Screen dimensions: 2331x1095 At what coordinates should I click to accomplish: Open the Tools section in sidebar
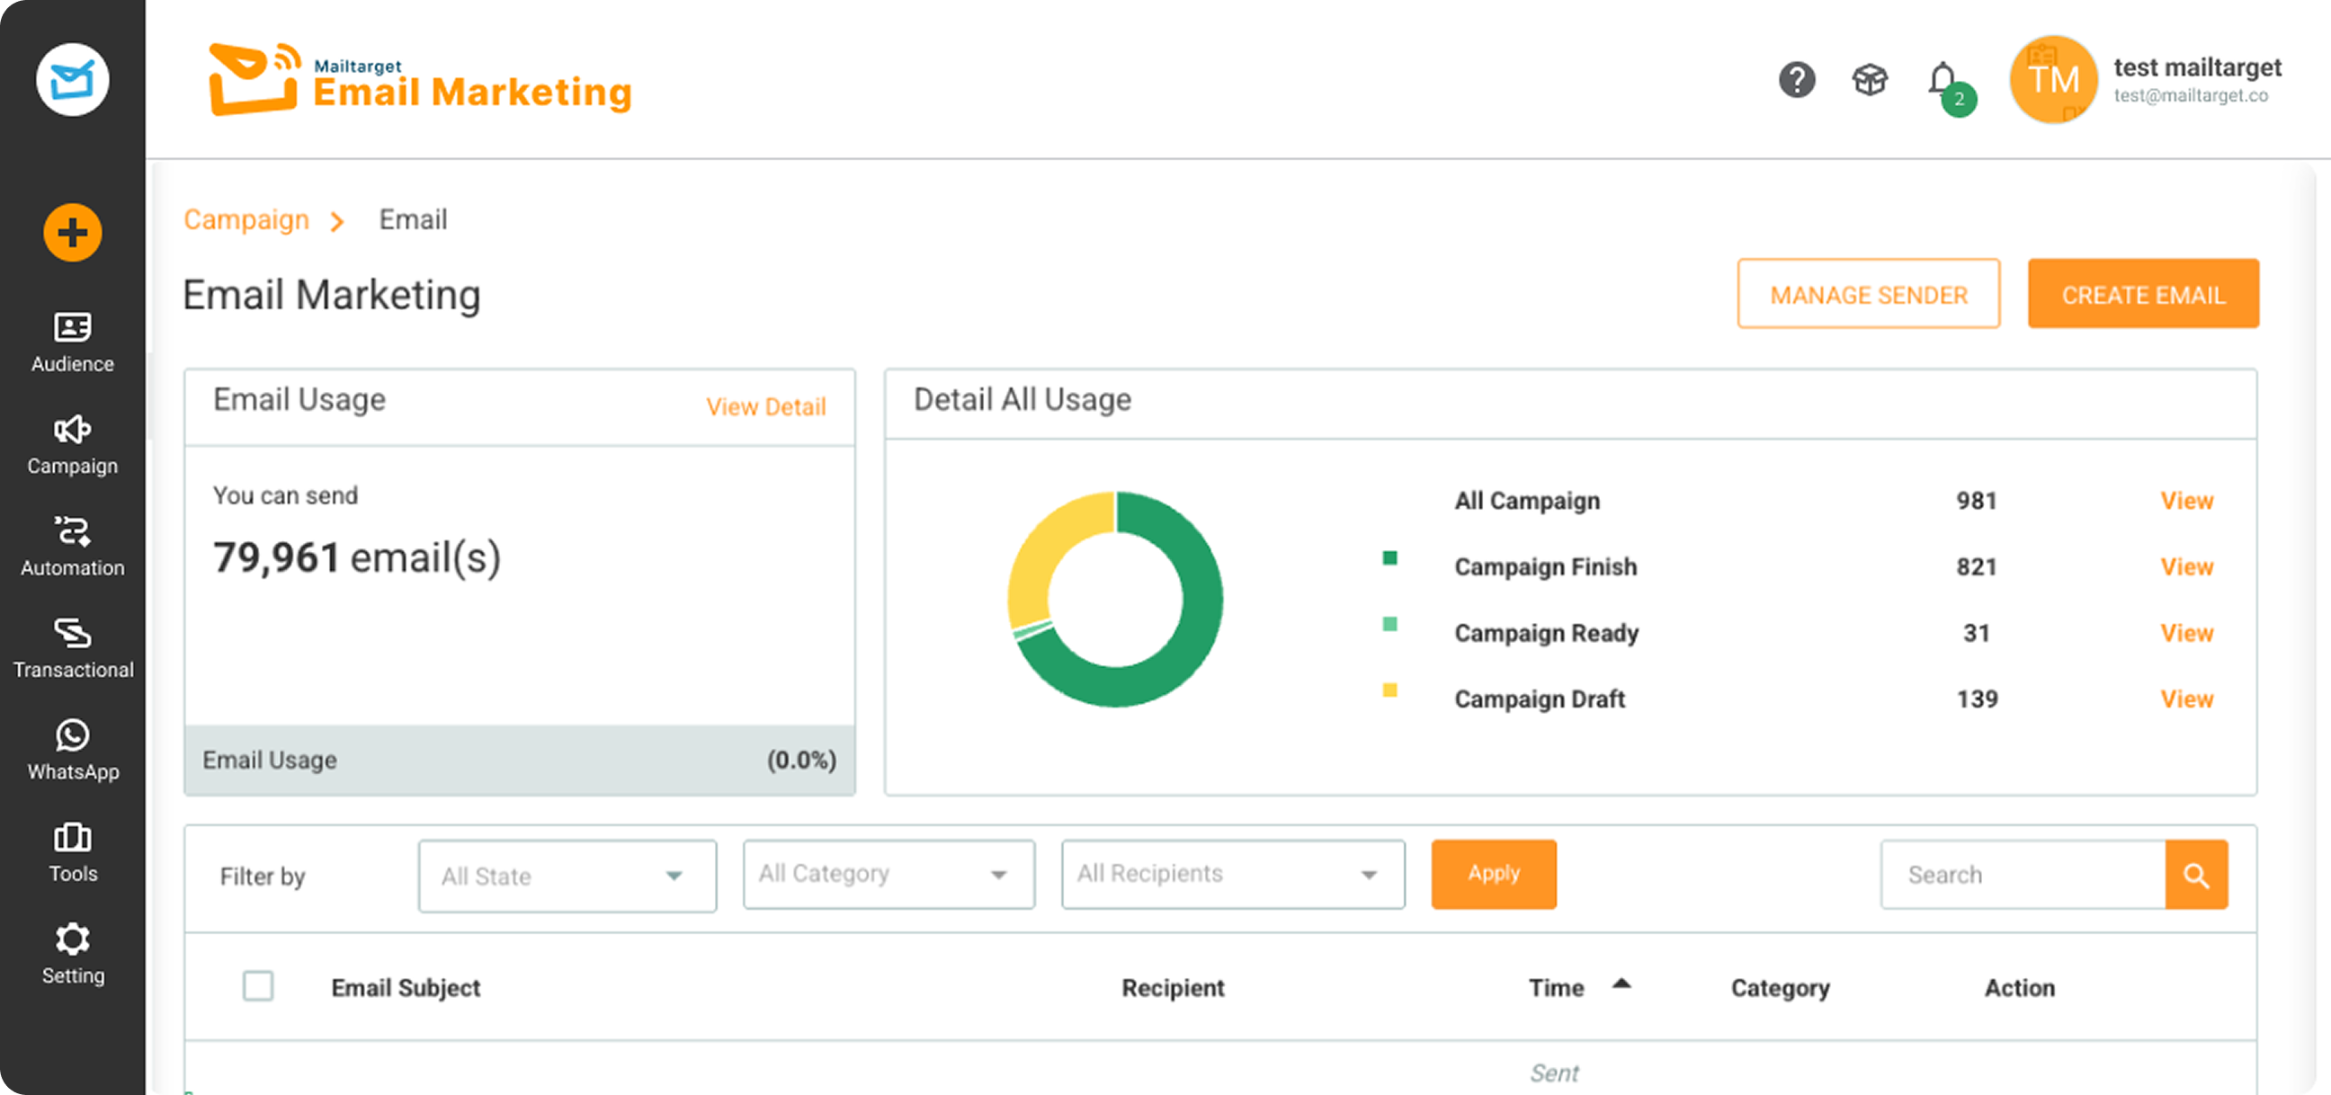[x=72, y=851]
